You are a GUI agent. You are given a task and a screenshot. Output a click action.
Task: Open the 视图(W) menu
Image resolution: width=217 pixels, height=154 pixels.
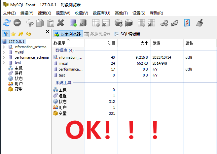click(x=63, y=13)
